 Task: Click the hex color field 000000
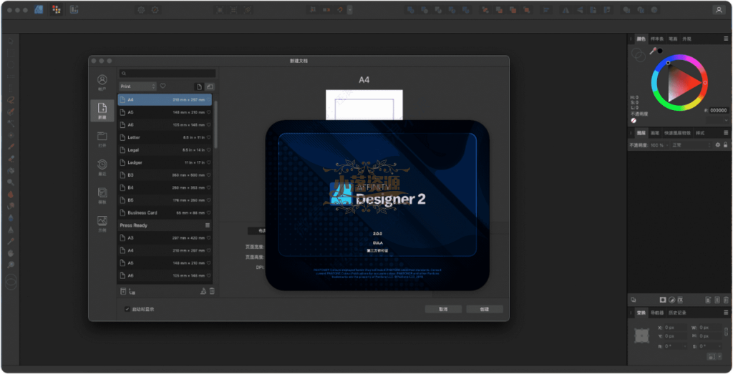tap(719, 111)
